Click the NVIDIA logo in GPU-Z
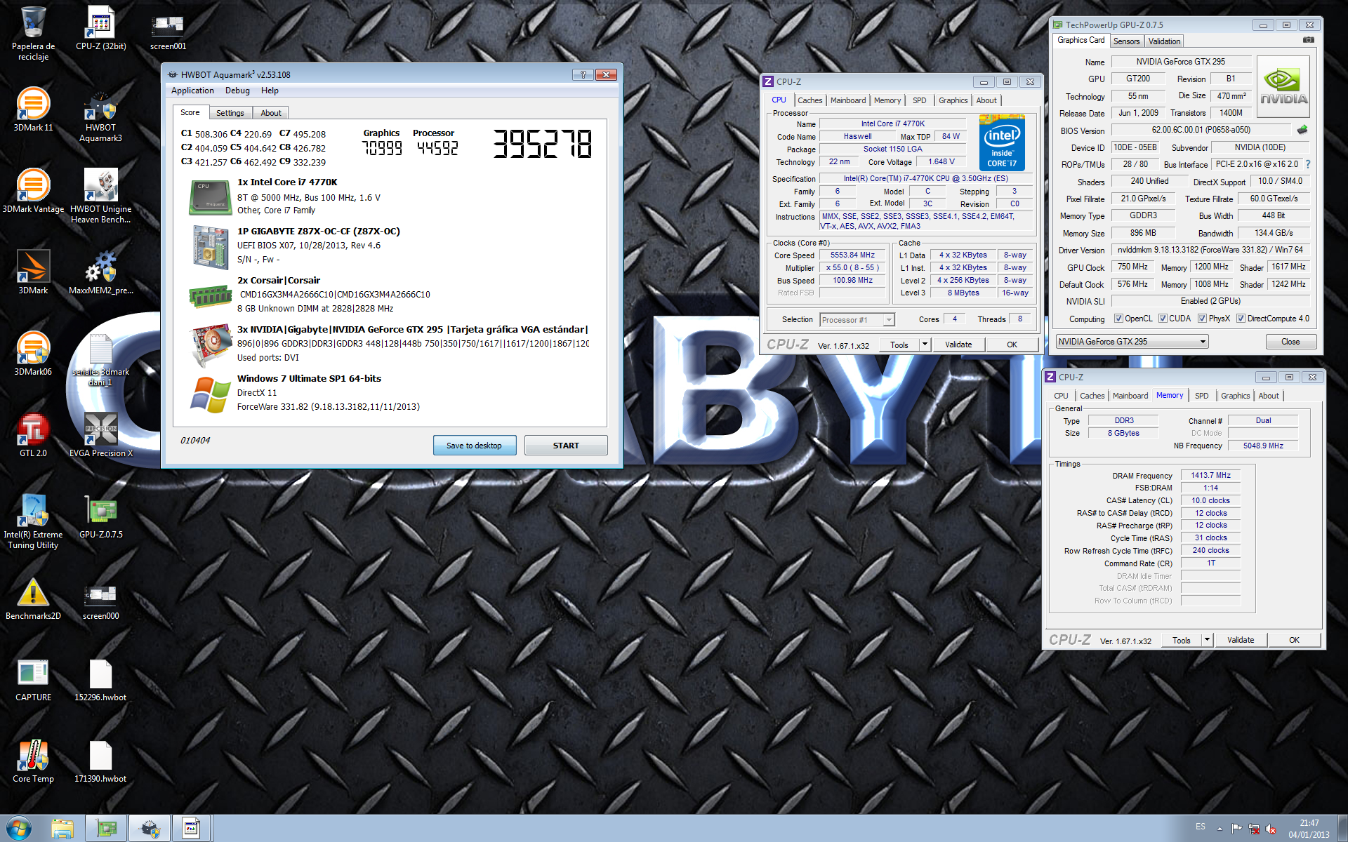This screenshot has height=842, width=1348. 1283,87
